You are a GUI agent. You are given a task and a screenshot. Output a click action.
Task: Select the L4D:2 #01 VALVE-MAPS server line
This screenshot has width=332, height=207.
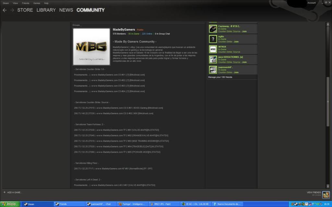(x=114, y=185)
